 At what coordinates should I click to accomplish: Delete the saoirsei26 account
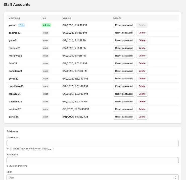tap(142, 109)
